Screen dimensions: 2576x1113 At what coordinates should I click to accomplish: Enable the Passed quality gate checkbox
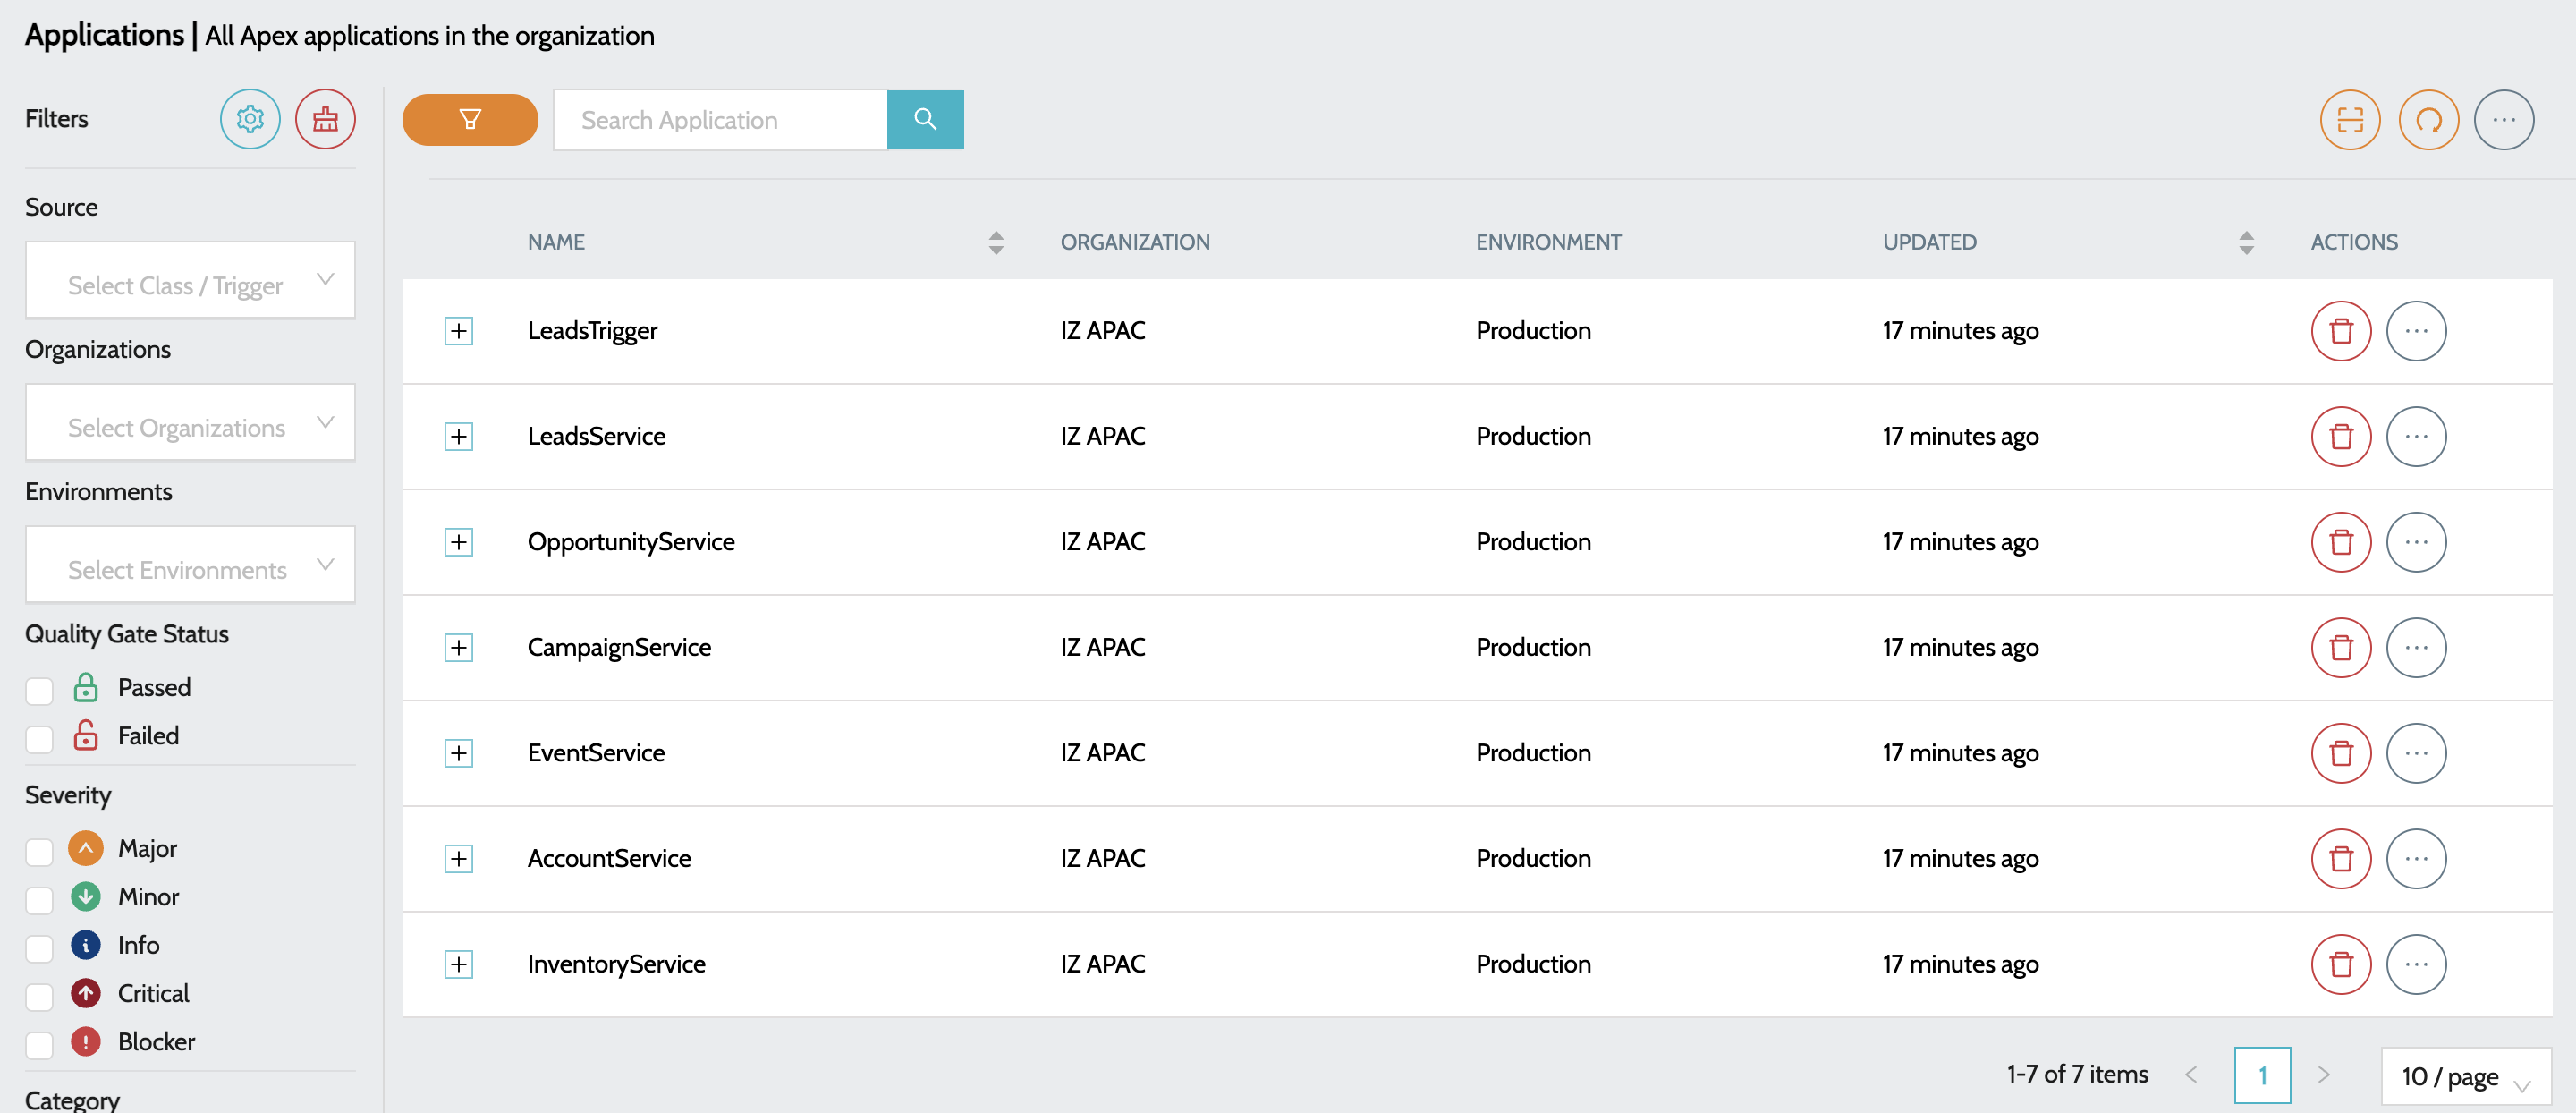[40, 690]
